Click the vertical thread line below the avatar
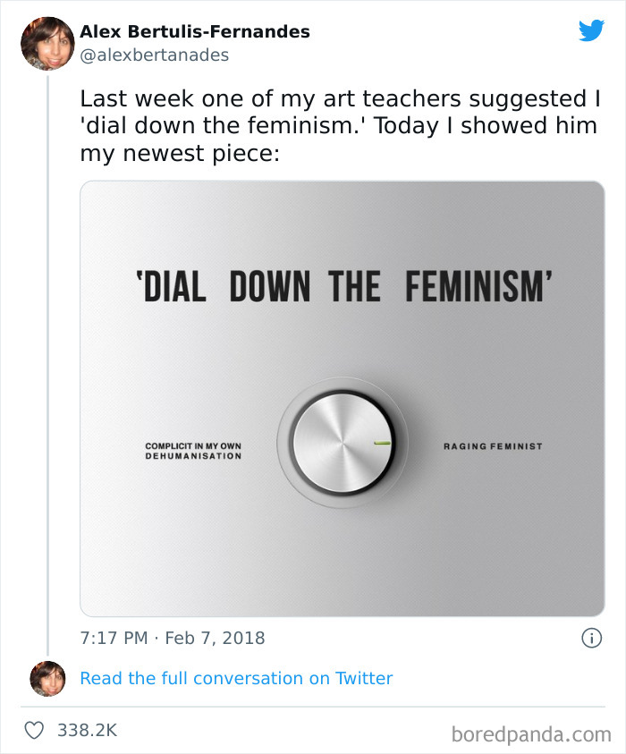The height and width of the screenshot is (754, 626). pyautogui.click(x=47, y=358)
